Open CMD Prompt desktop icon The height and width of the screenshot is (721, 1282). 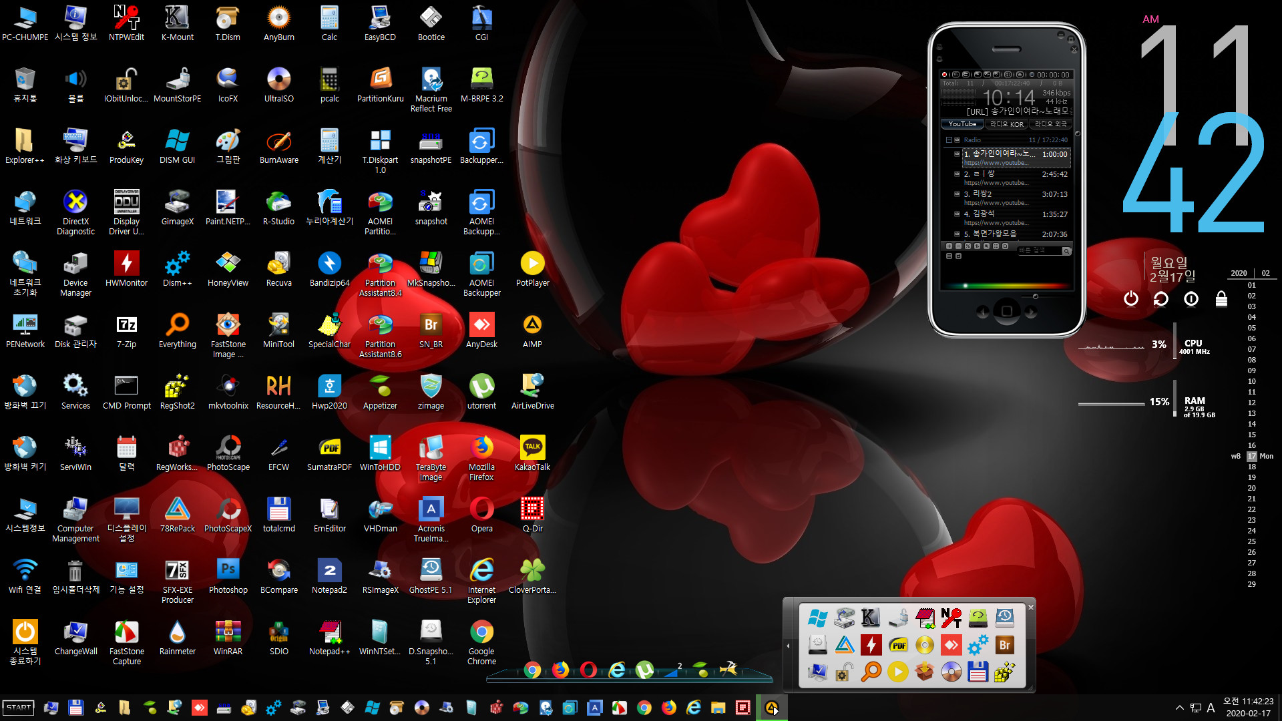pos(126,392)
